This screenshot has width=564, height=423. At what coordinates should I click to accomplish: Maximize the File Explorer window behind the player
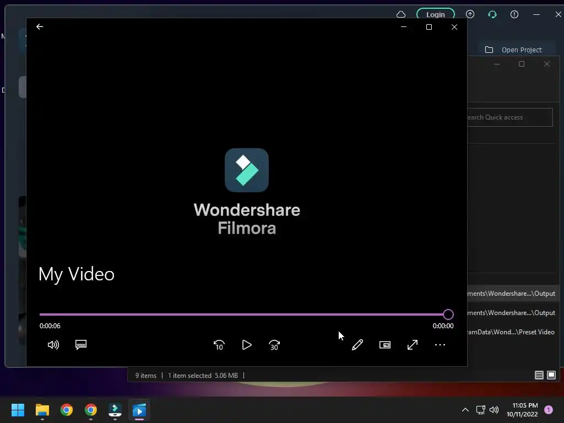pyautogui.click(x=522, y=64)
